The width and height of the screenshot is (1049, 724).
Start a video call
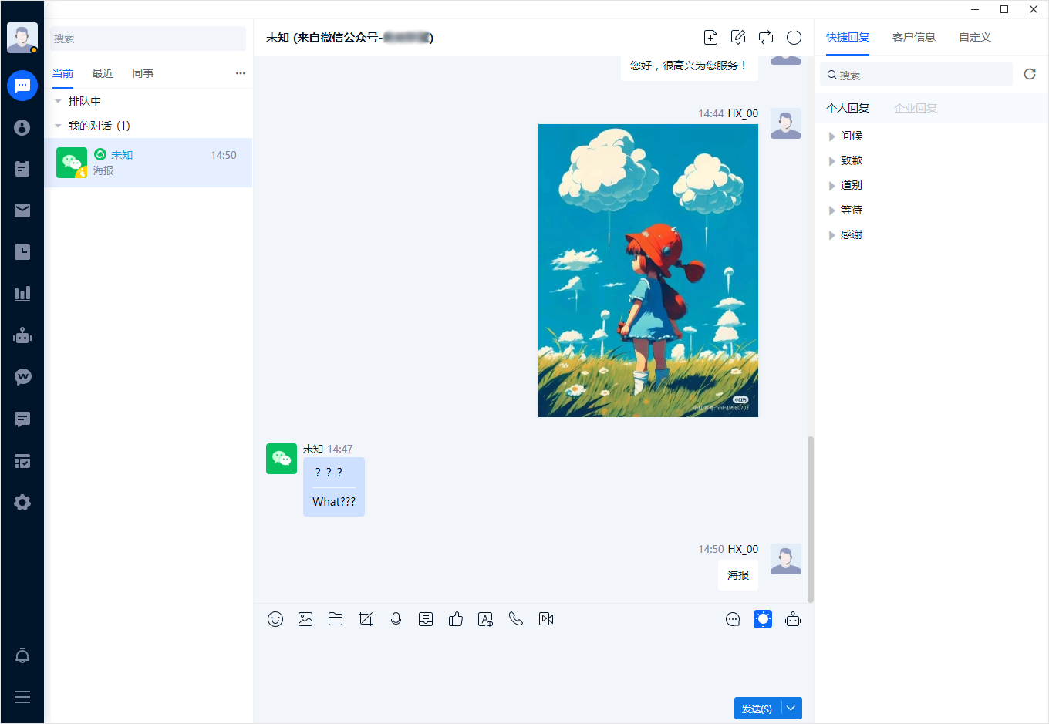(546, 619)
